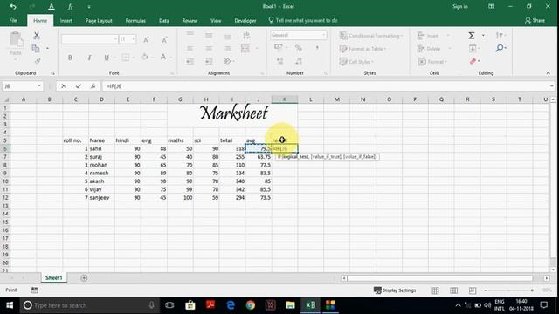Click the Share button
The image size is (559, 314).
tap(535, 20)
